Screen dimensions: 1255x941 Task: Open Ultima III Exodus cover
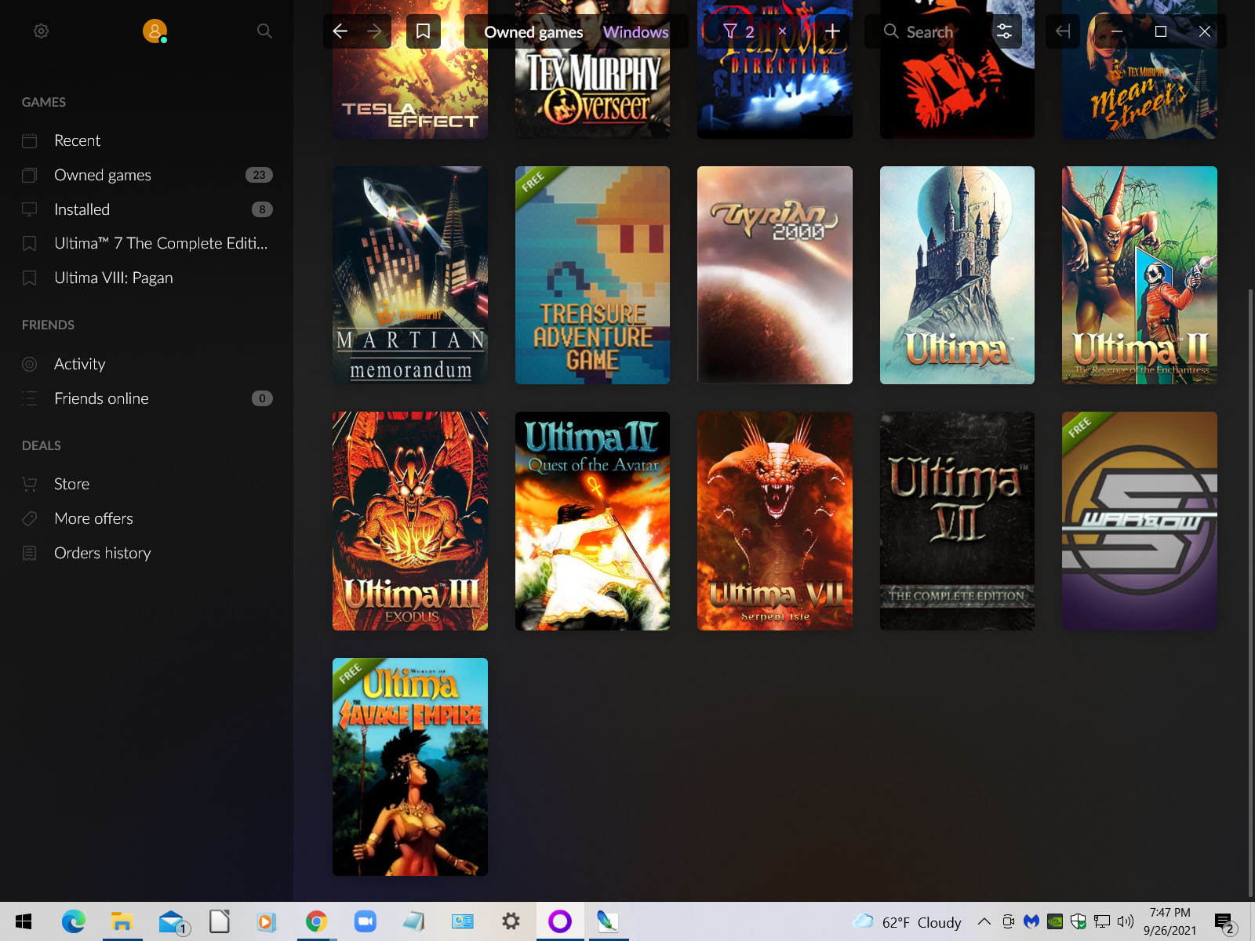tap(410, 521)
